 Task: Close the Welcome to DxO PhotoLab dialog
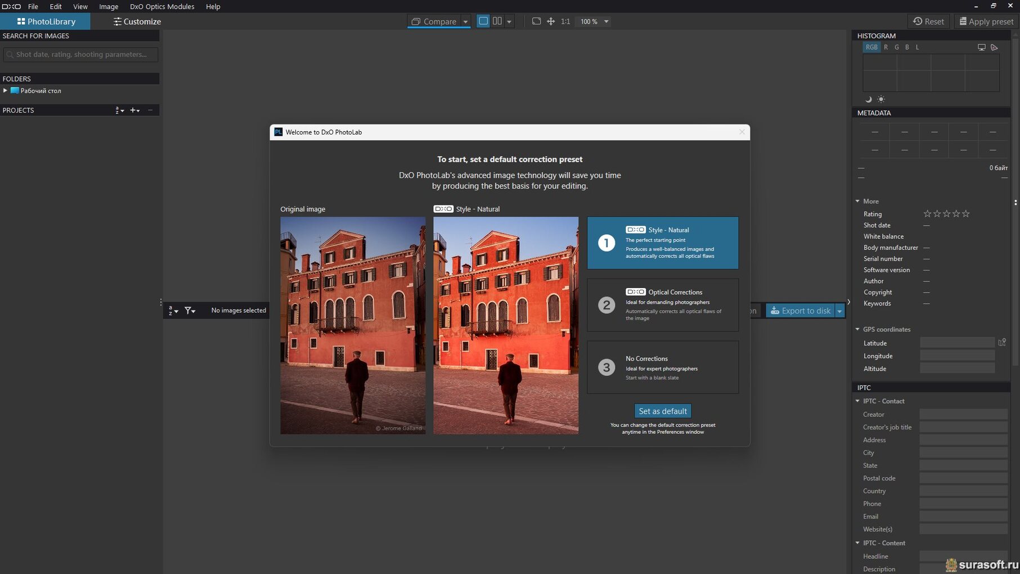click(x=742, y=132)
